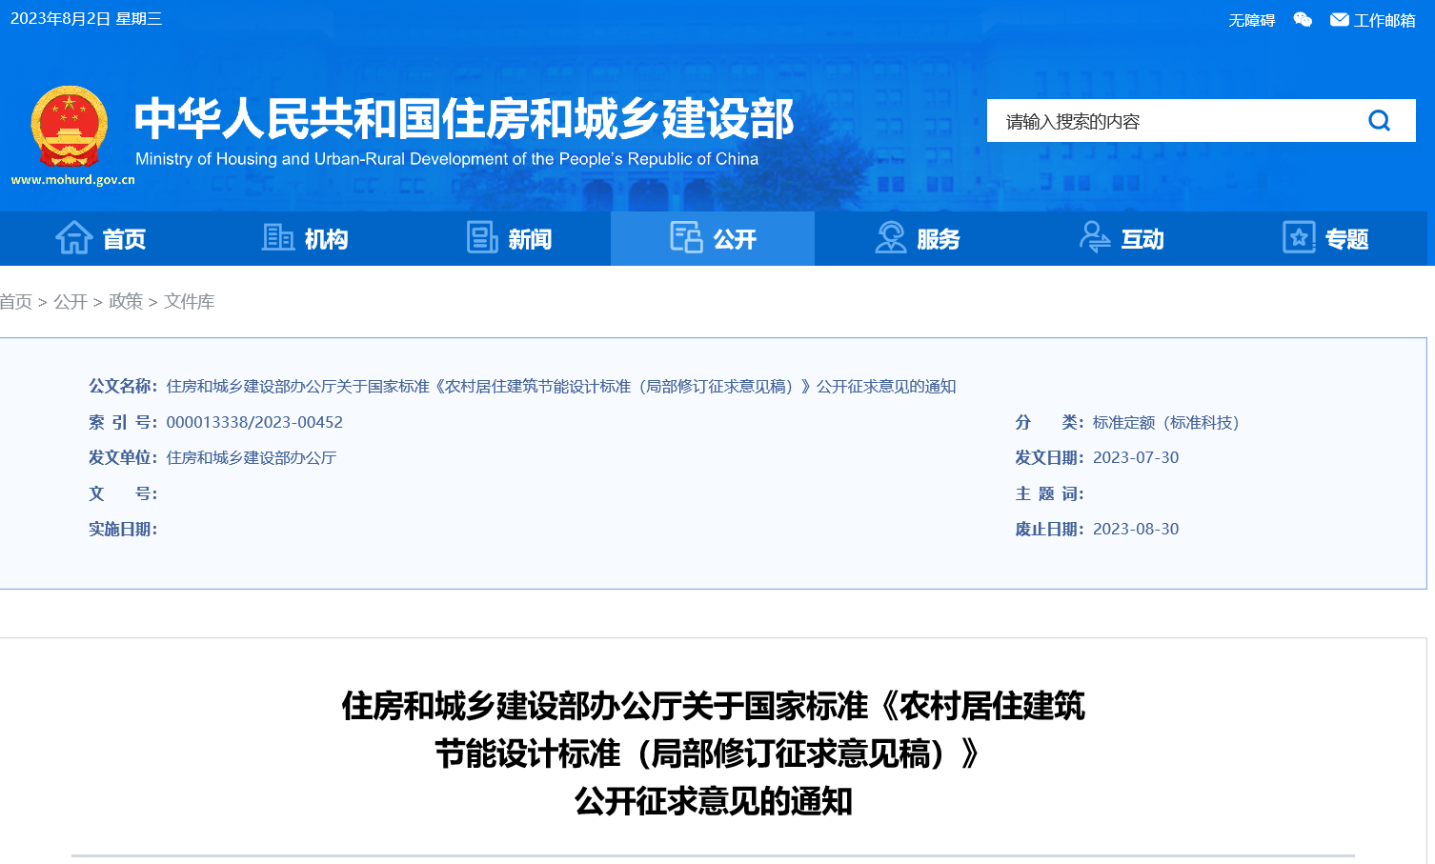
Task: Click 公开 in the breadcrumb
Action: click(71, 301)
